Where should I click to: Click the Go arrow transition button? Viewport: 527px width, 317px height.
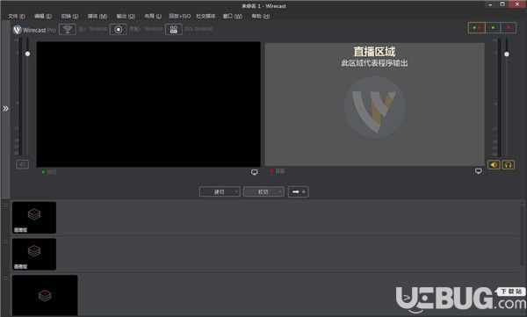[x=298, y=191]
